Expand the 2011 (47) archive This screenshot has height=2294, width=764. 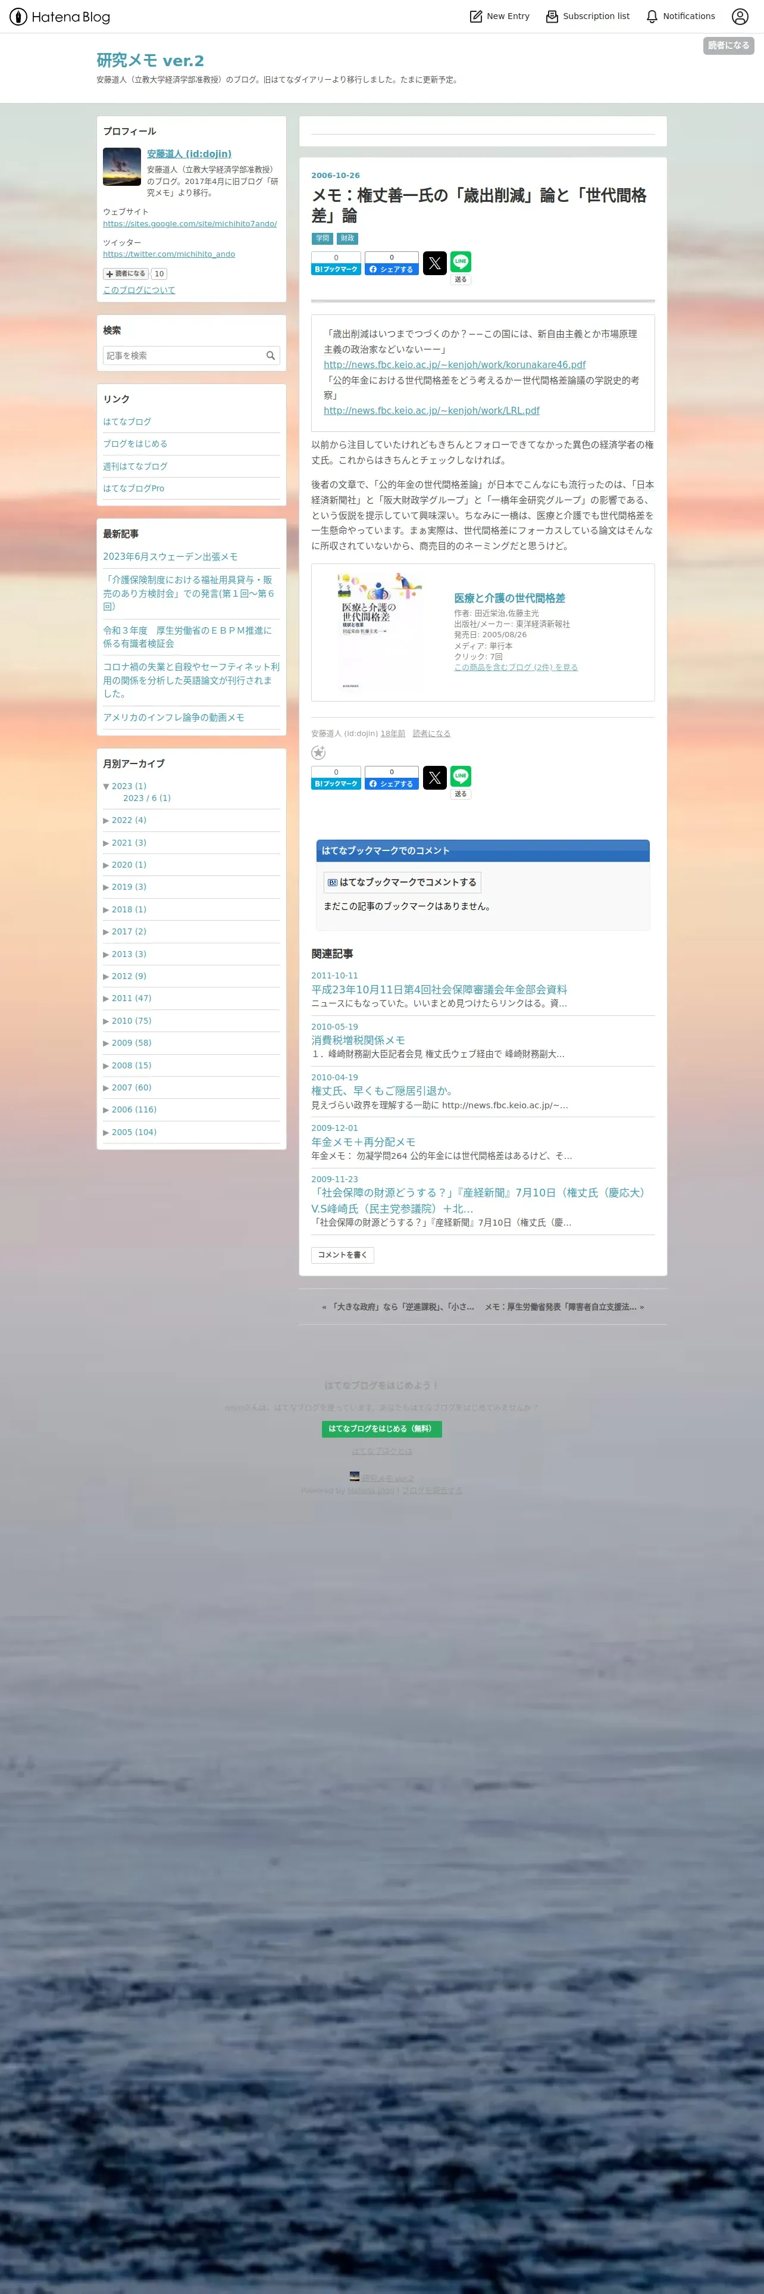point(106,998)
